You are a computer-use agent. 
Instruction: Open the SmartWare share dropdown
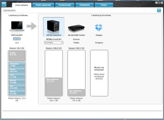coord(54,43)
